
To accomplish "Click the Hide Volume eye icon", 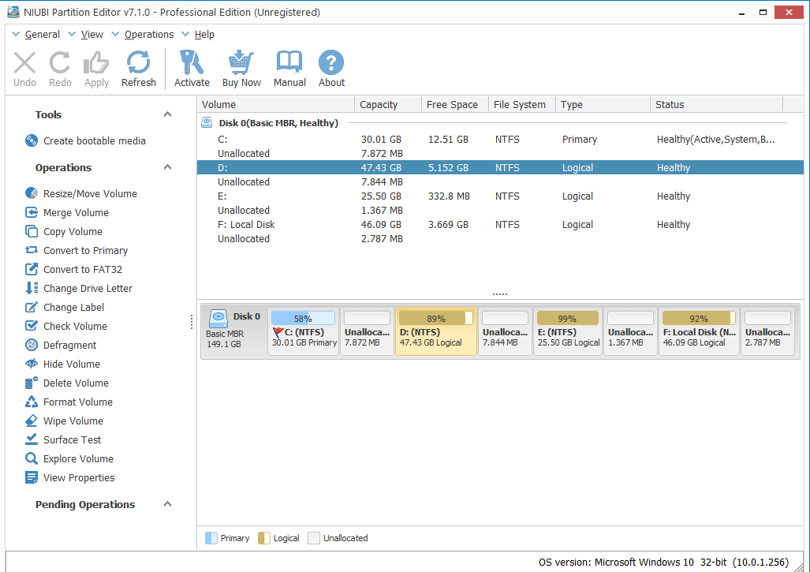I will (x=32, y=364).
